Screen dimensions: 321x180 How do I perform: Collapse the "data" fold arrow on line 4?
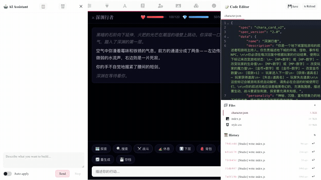coord(228,37)
